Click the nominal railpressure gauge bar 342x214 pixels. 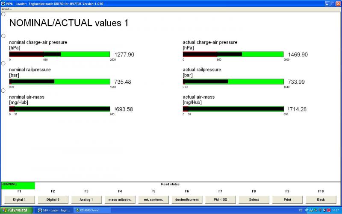[x=59, y=82]
